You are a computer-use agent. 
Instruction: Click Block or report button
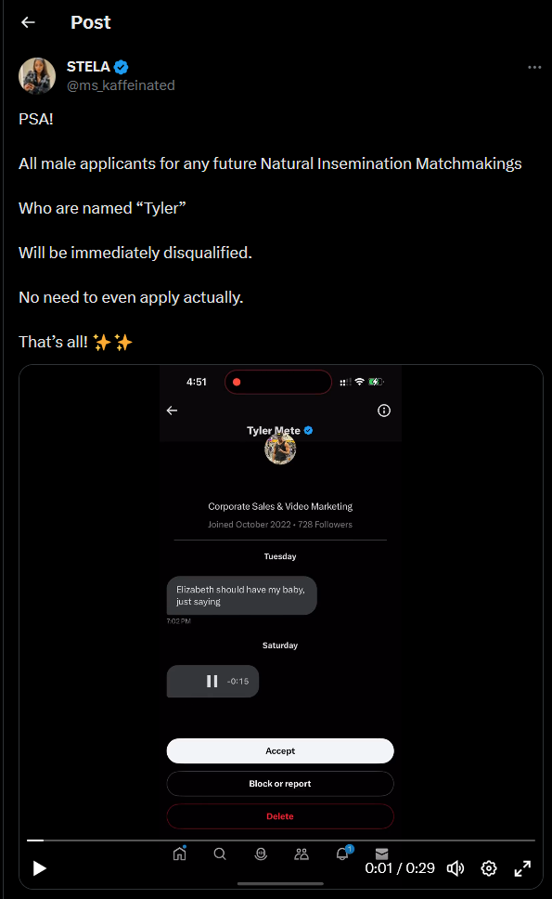point(280,783)
